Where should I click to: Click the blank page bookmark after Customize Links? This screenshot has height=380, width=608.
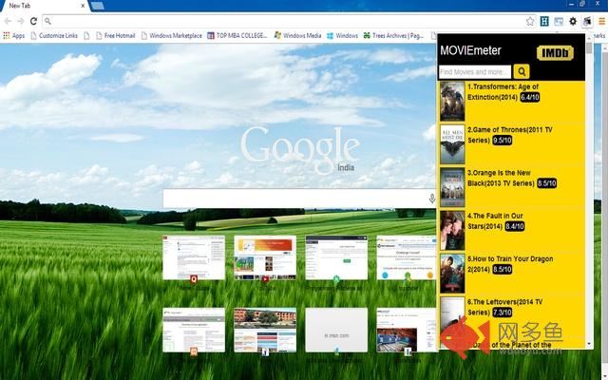tap(86, 36)
